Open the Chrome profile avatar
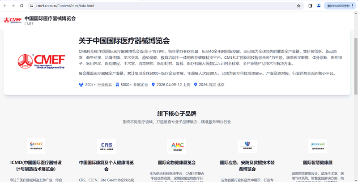Image resolution: width=358 pixels, height=182 pixels. [x=319, y=6]
